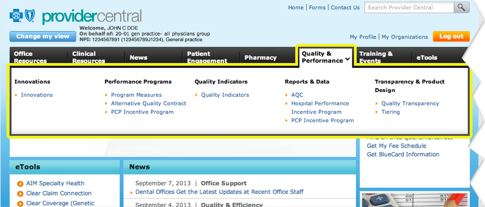Click Get BlueCard Information link

[403, 154]
